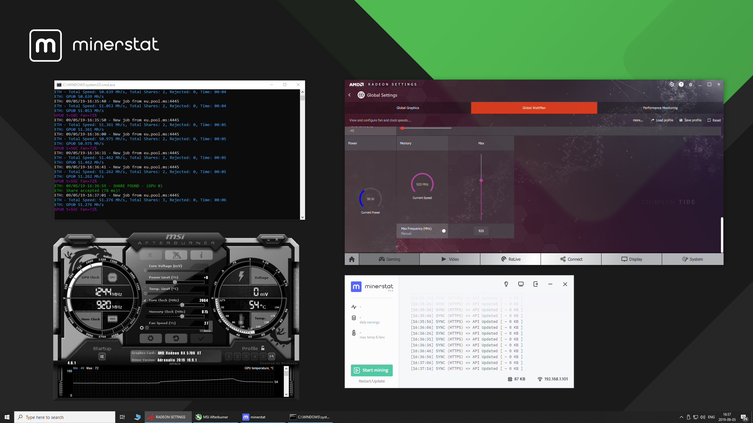753x423 pixels.
Task: Click the GPU chip icon on Afterburner gauge
Action: [112, 277]
